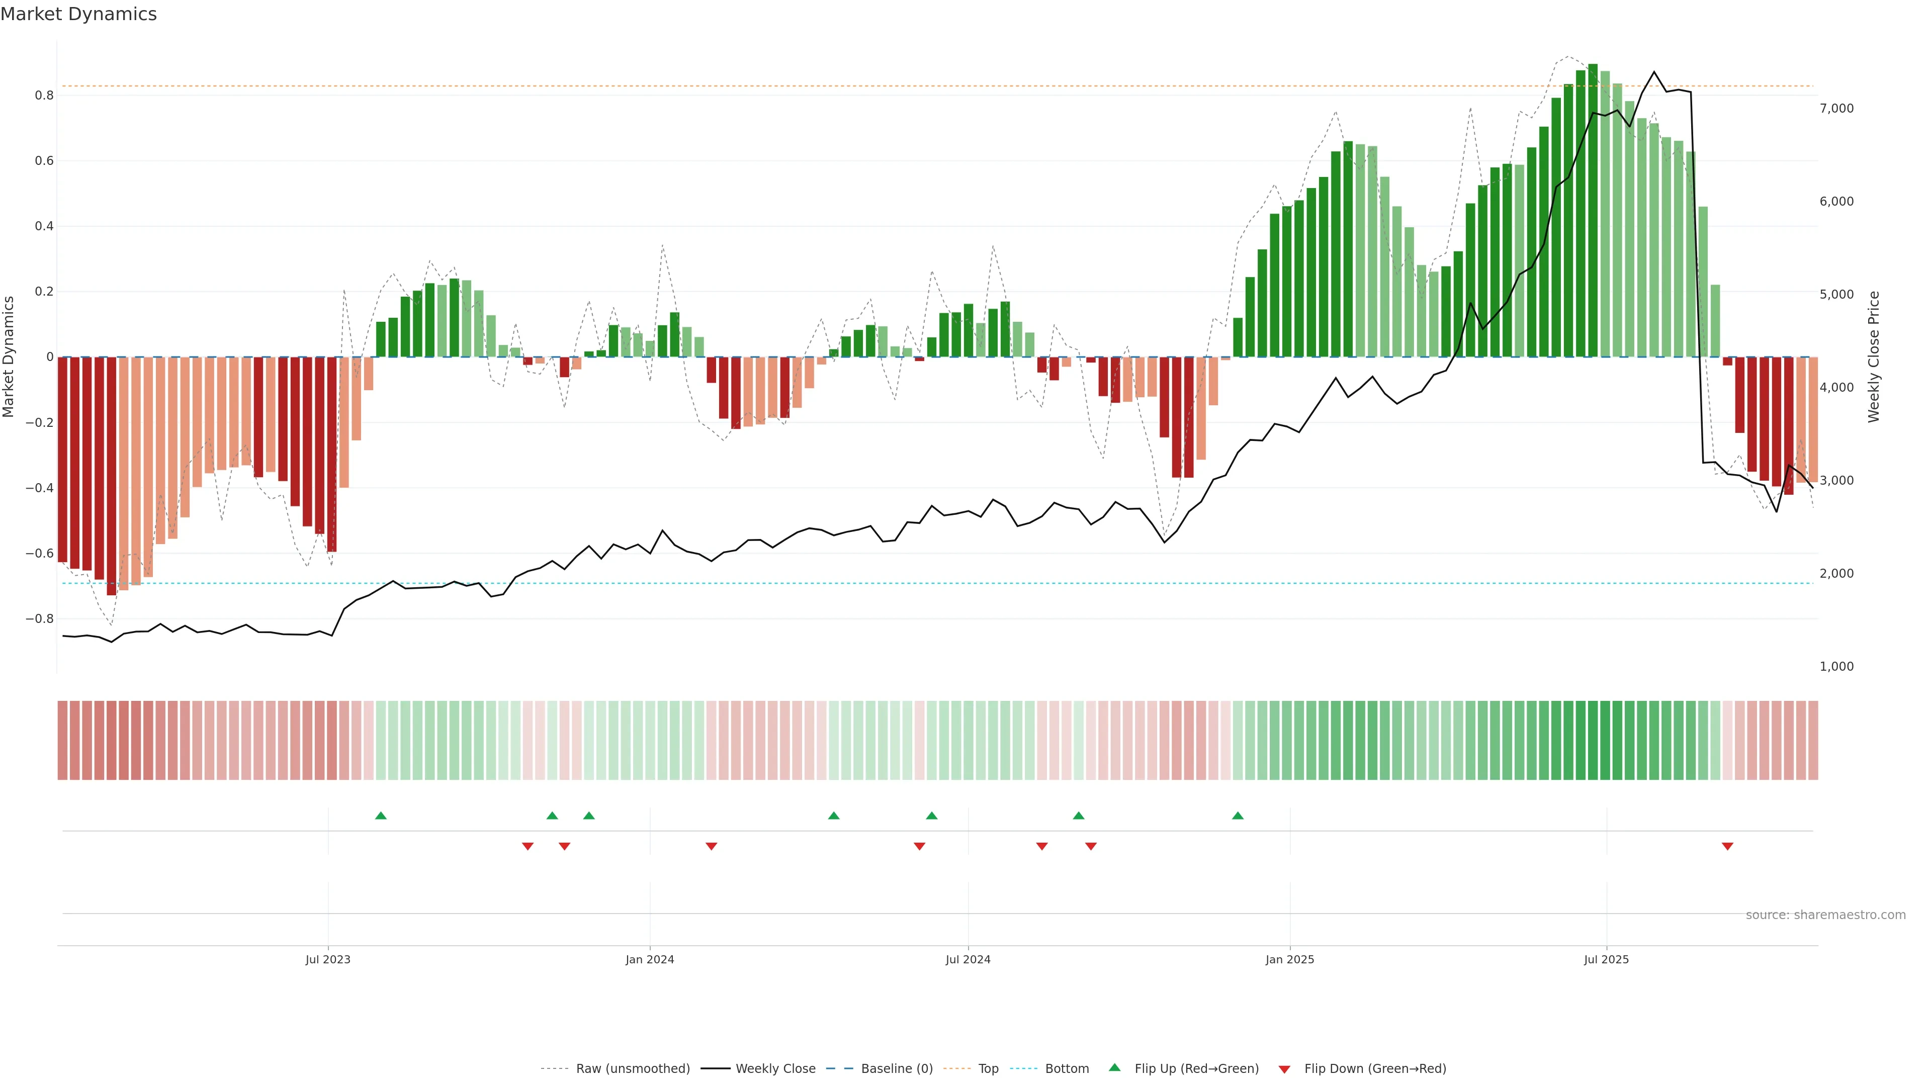This screenshot has width=1931, height=1086.
Task: Toggle the Weekly Close legend series
Action: coord(775,1069)
